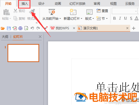The width and height of the screenshot is (139, 105).
Task: Open the 云服务 ribbon tab
Action: click(130, 4)
